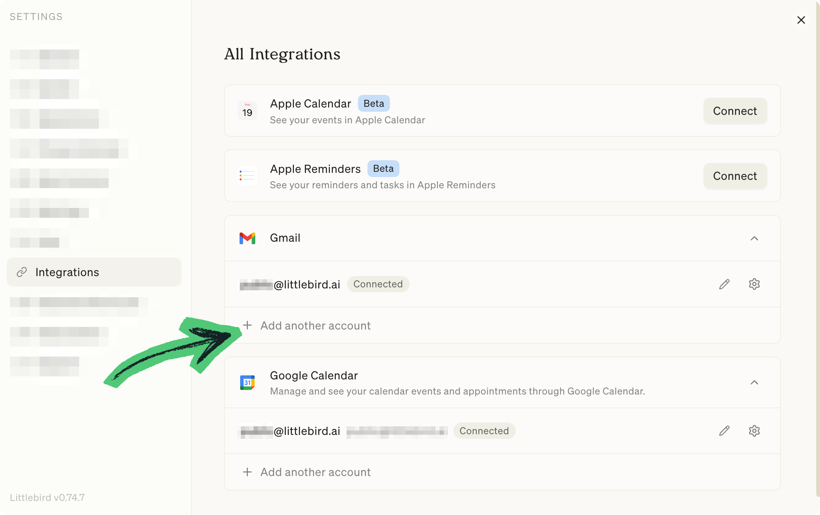820x515 pixels.
Task: Add another account to Gmail
Action: [315, 326]
